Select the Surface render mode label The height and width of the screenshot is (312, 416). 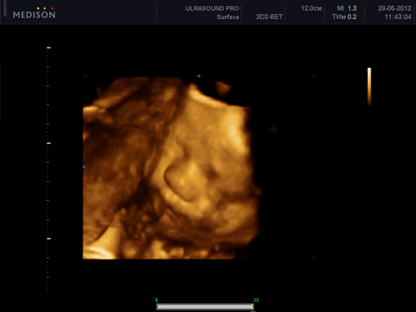pyautogui.click(x=228, y=17)
